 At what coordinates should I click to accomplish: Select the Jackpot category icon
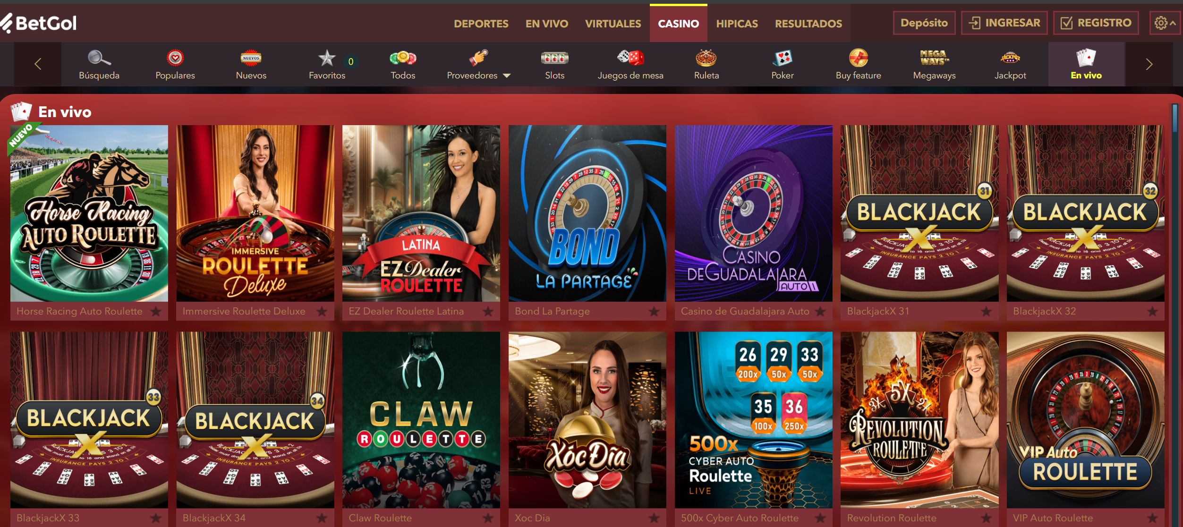[1010, 58]
